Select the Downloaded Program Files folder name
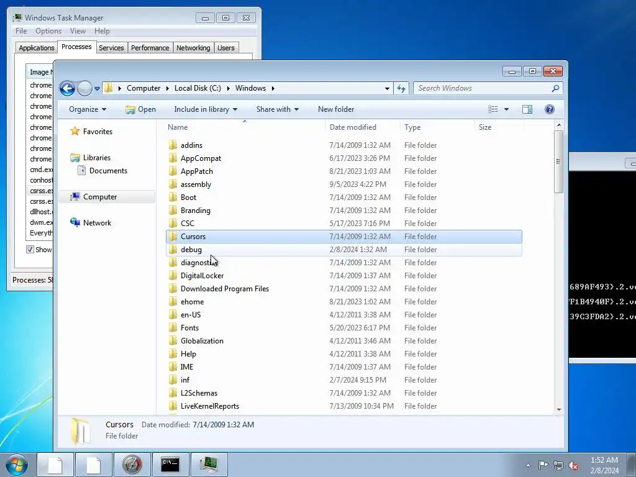This screenshot has width=636, height=477. pos(225,288)
